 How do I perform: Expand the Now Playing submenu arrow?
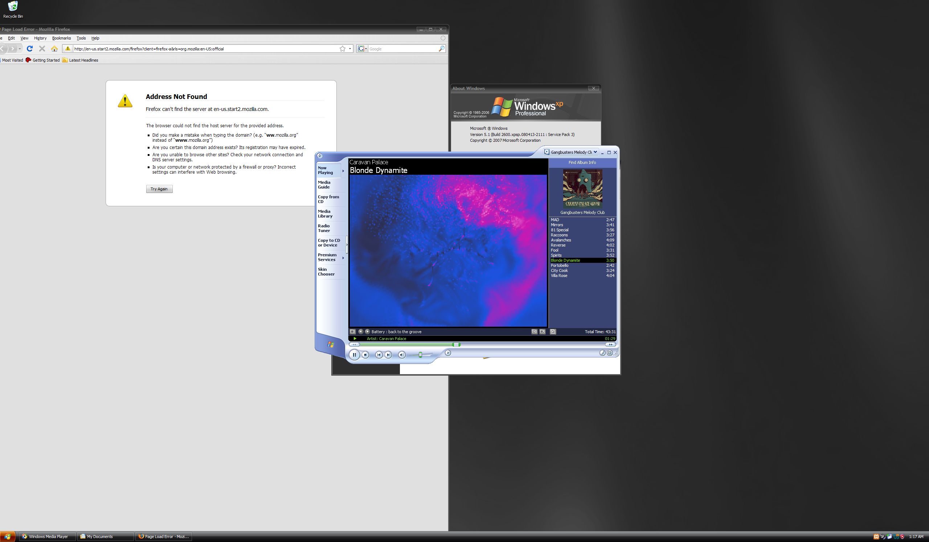coord(343,170)
